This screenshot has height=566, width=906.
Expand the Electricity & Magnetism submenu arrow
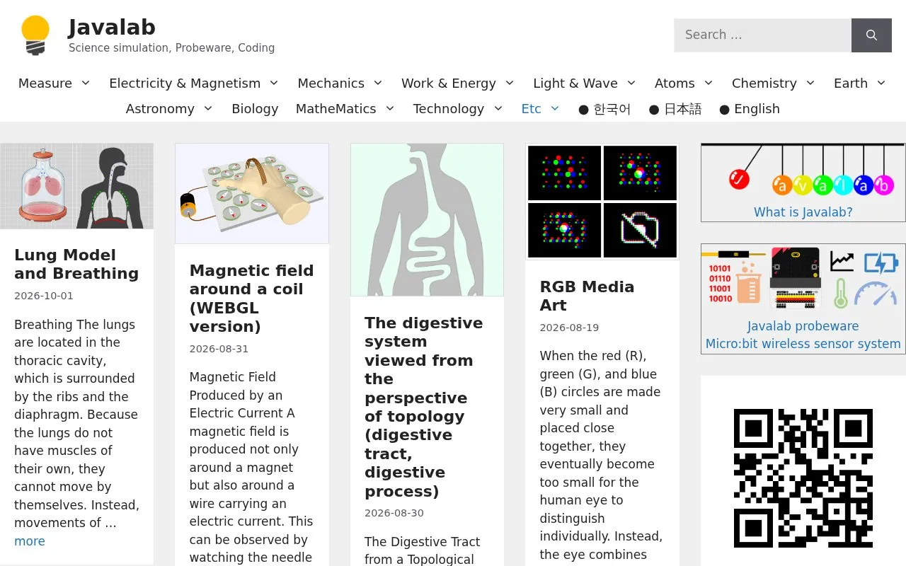coord(274,83)
